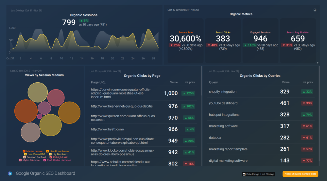Select the Bounce Rate metric card

click(185, 40)
